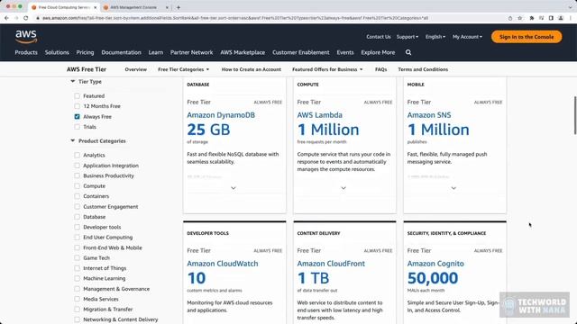Screen dimensions: 577x324
Task: Open Amazon SNS offer link
Action: coord(429,115)
